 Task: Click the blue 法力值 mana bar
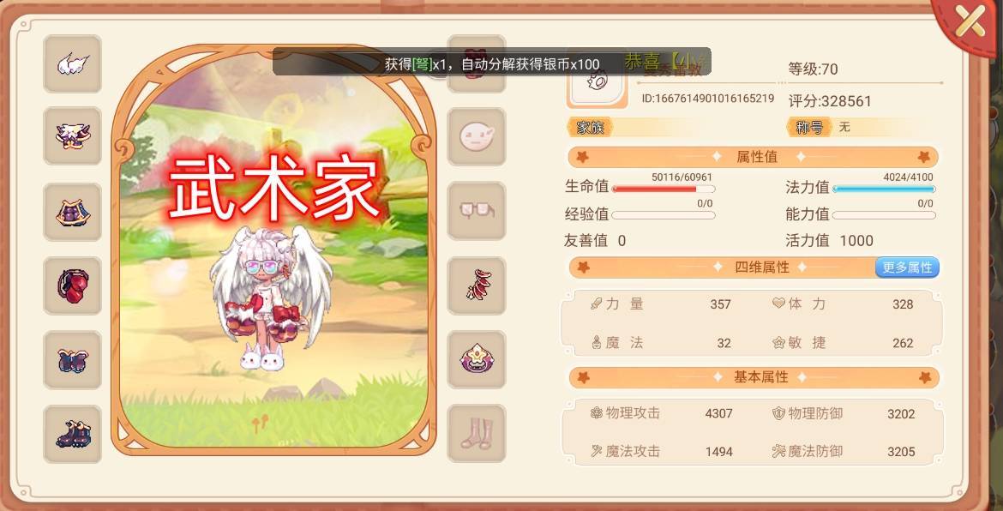point(884,189)
